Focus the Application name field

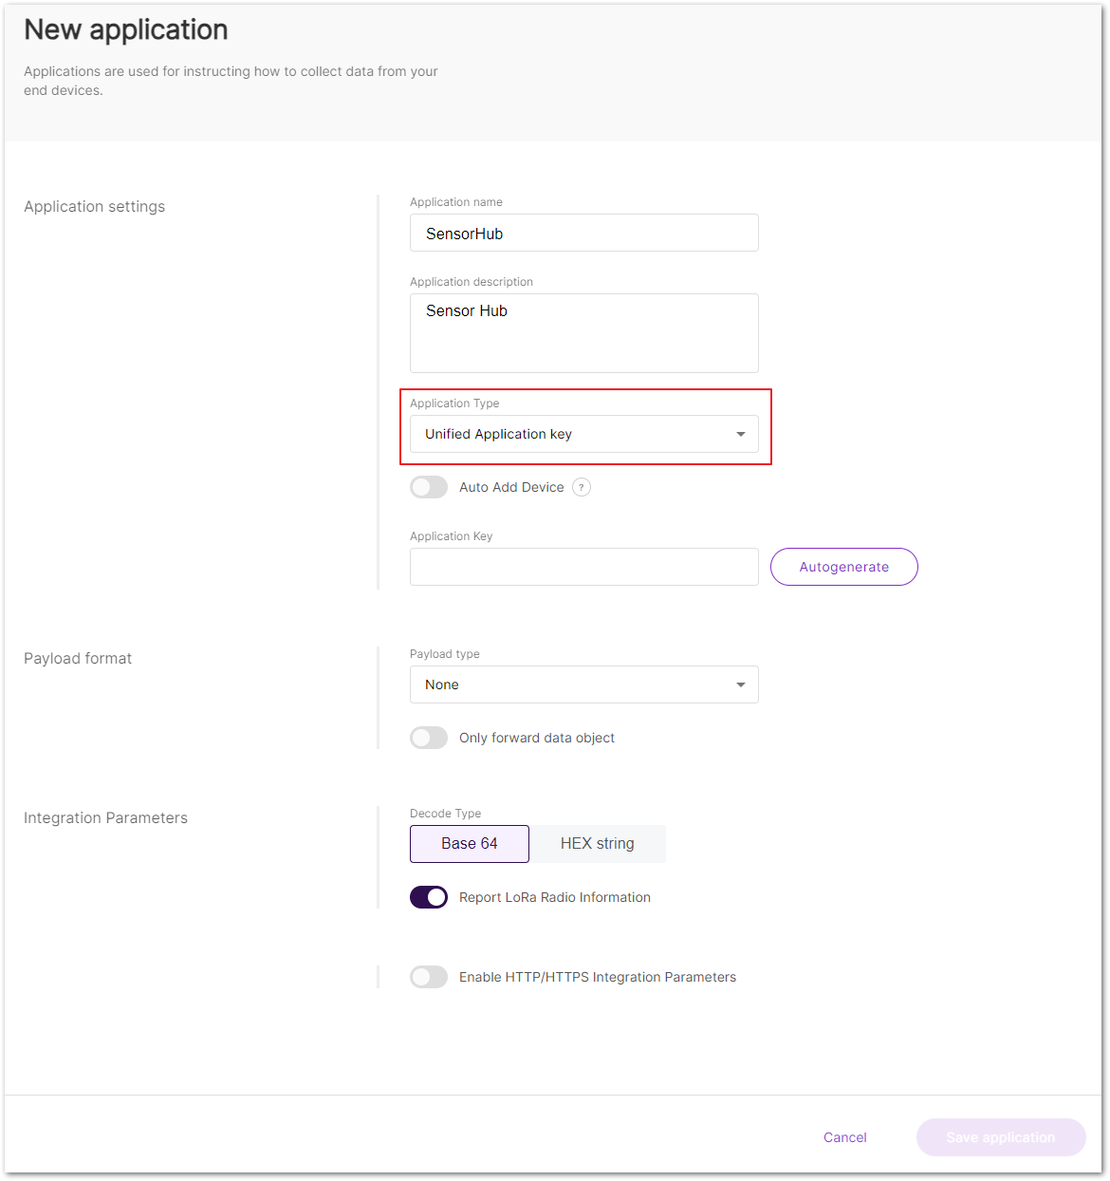pyautogui.click(x=584, y=233)
